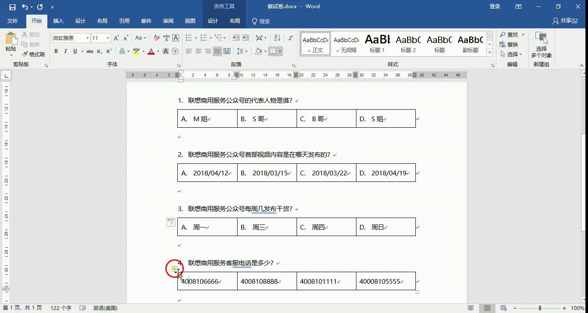The height and width of the screenshot is (313, 588).
Task: Open the line spacing dropdown
Action: [x=242, y=51]
